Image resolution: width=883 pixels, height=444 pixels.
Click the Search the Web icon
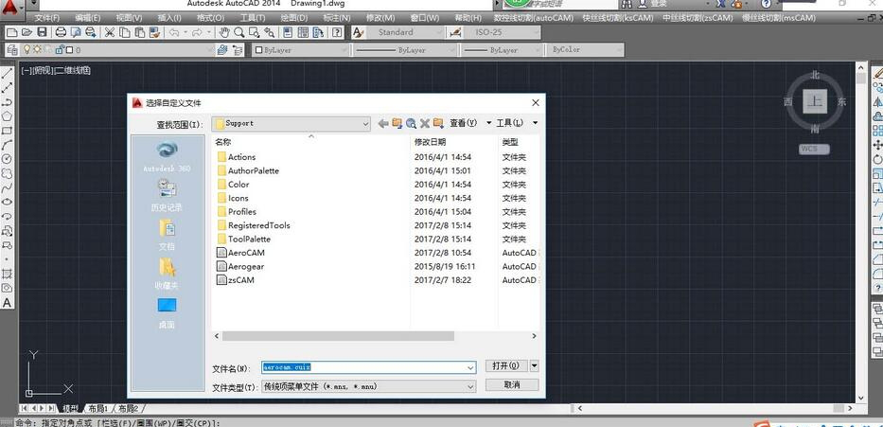click(411, 123)
